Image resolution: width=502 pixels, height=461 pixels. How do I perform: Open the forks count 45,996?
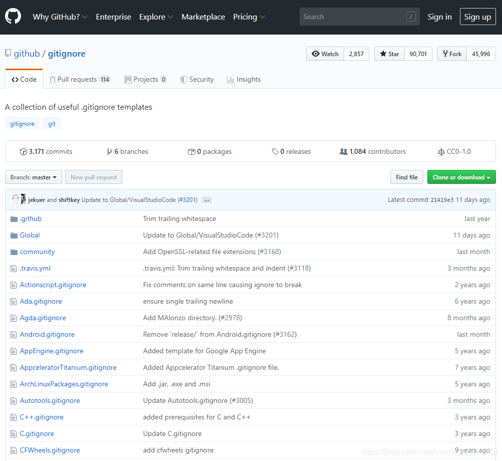pos(481,54)
